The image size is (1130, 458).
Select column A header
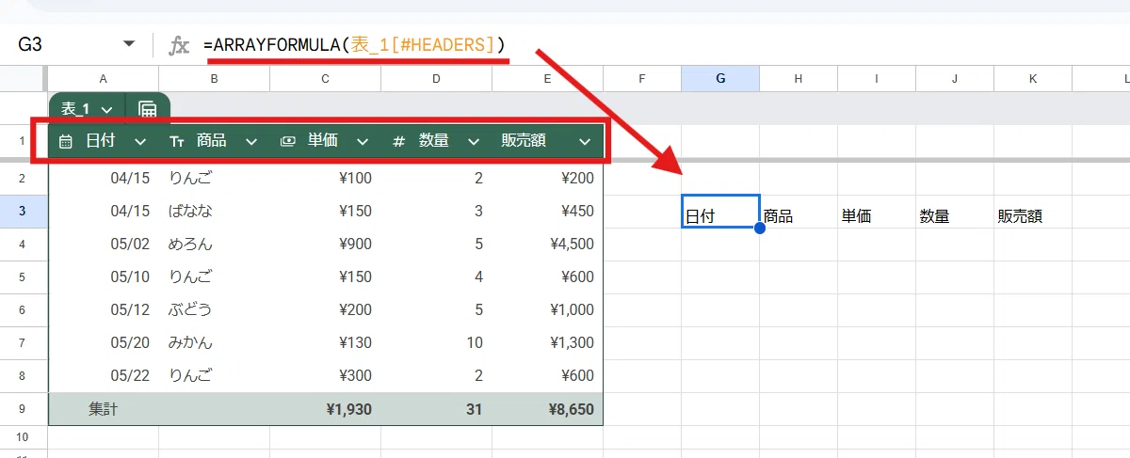click(x=104, y=79)
